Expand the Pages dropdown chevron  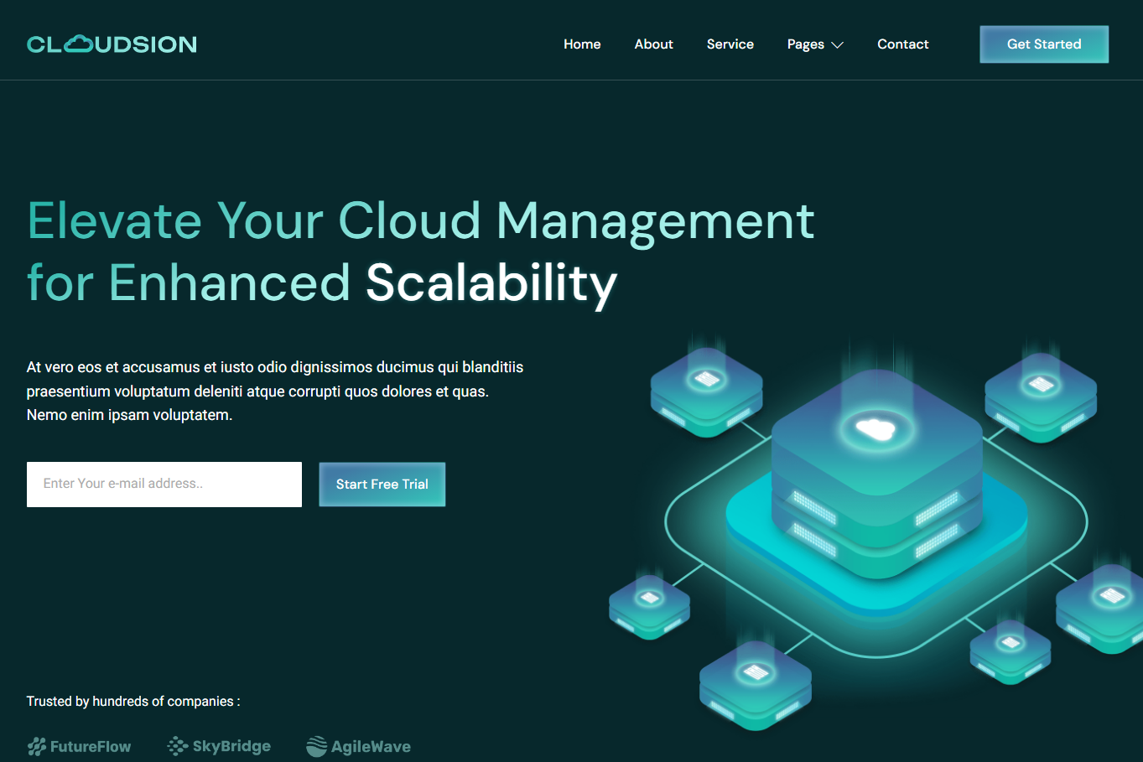pos(837,45)
